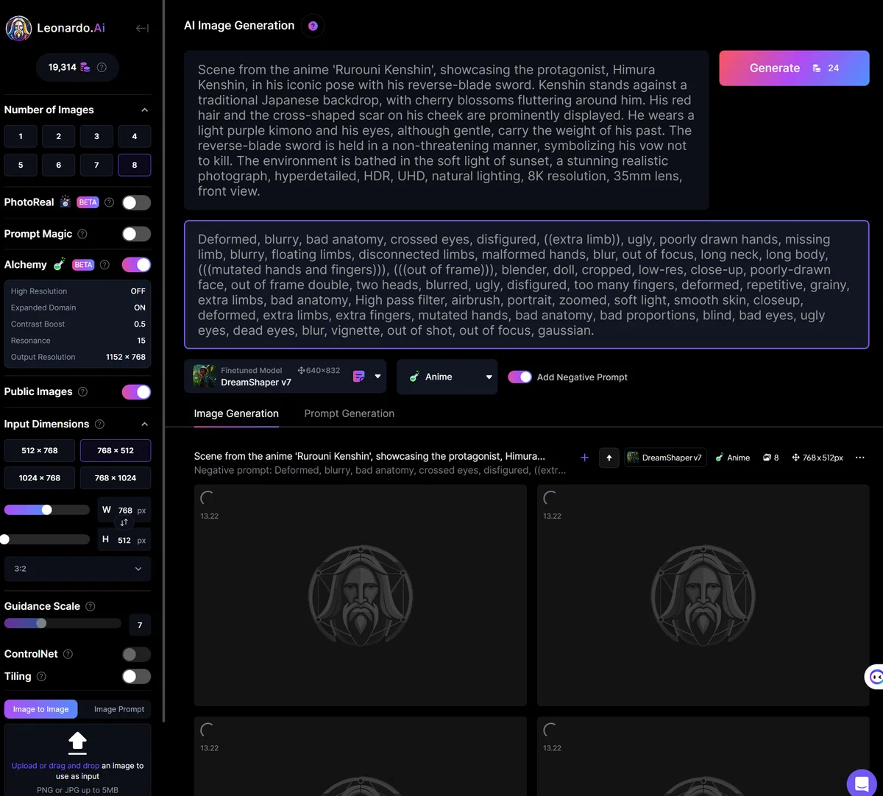Show Input Dimensions info icon

click(x=99, y=424)
